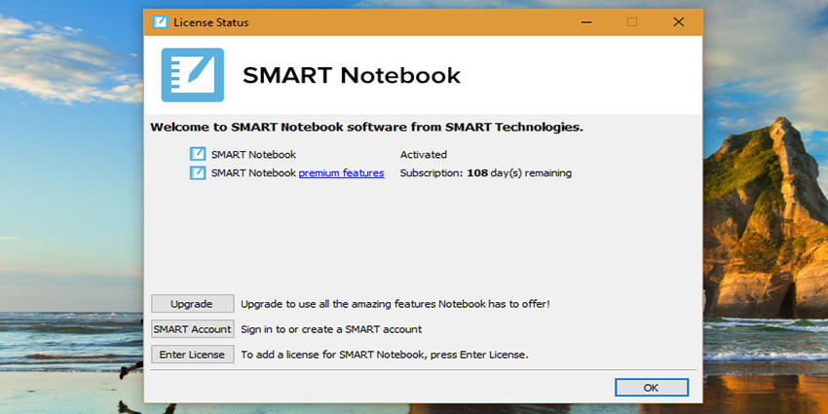Confirm the dialog with OK
828x414 pixels.
point(651,387)
